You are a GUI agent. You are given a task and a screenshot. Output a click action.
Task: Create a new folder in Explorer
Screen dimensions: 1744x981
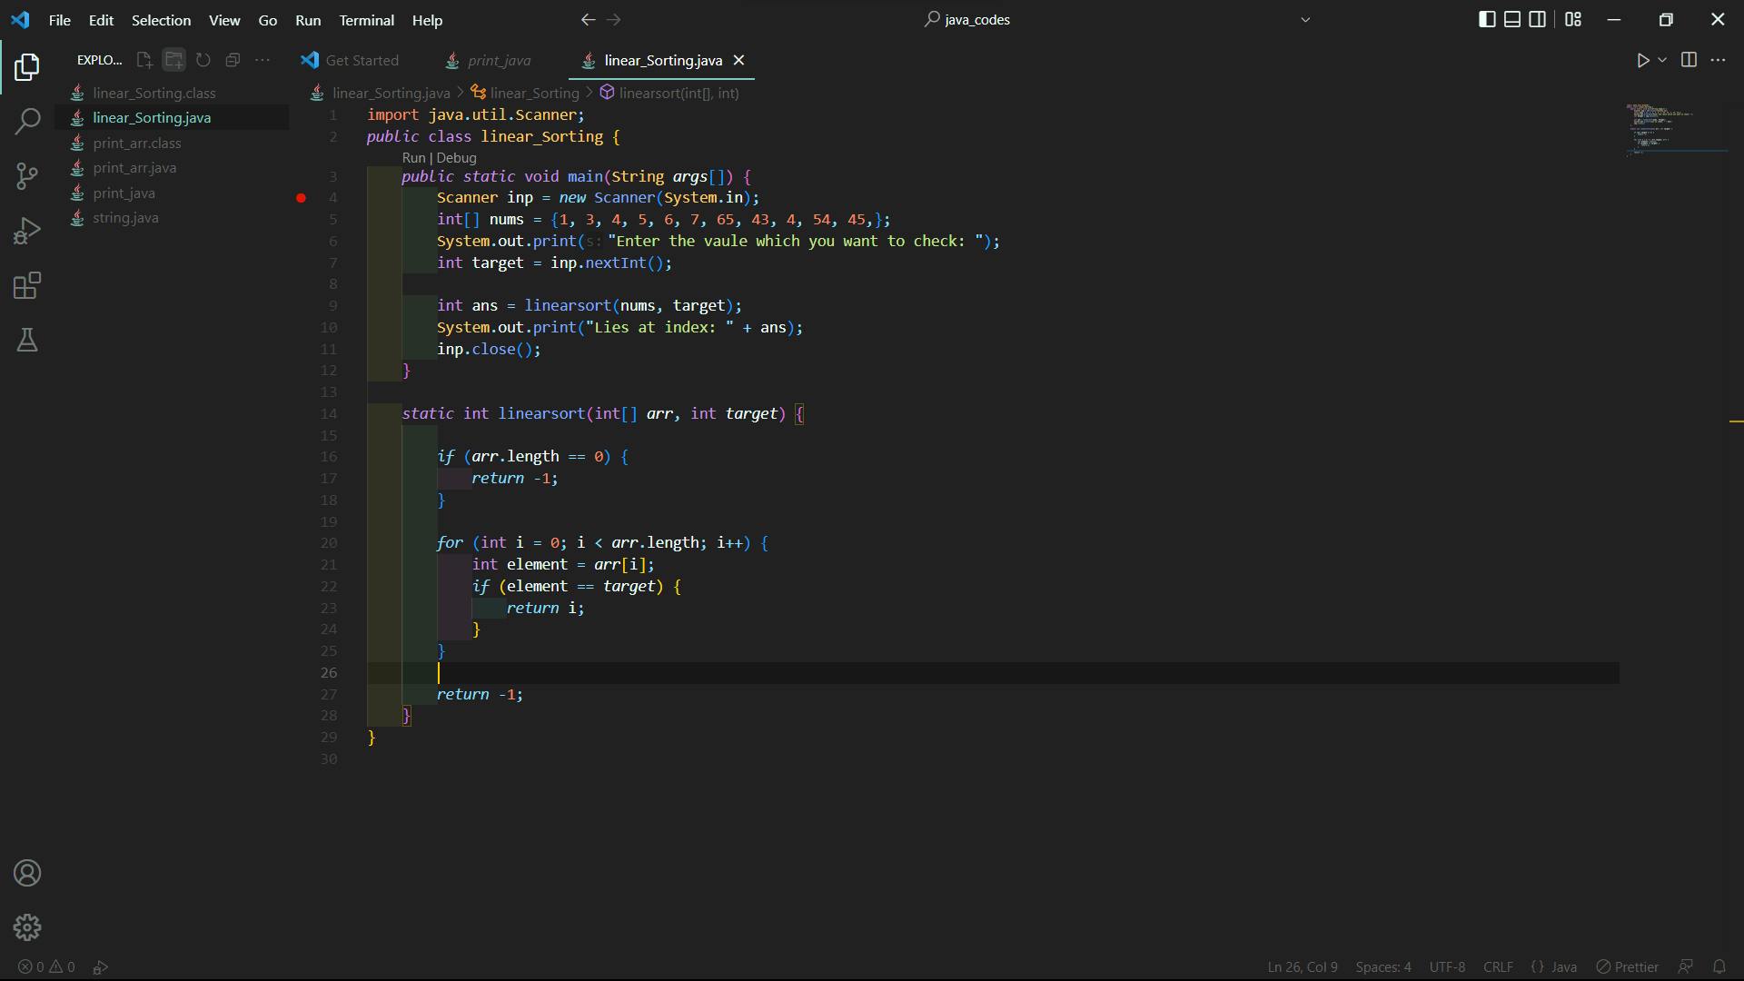[x=173, y=60]
